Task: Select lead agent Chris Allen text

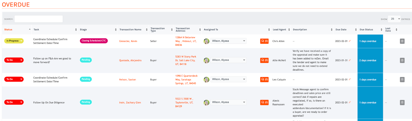Action: point(278,41)
